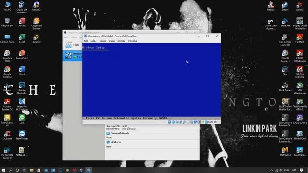
Task: Open Tools in VirtualBox Manager window
Action: (x=72, y=45)
